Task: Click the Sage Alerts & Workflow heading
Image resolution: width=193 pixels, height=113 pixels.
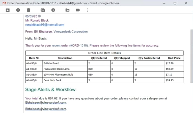Action: point(50,89)
